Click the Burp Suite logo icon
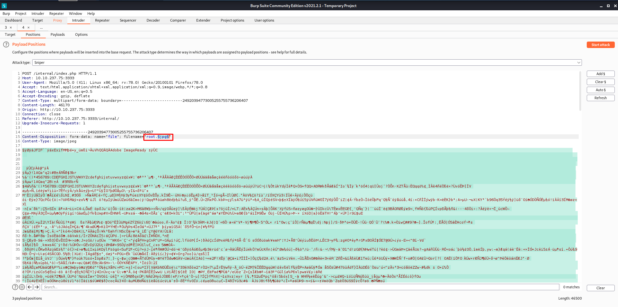618x307 pixels. [x=4, y=6]
